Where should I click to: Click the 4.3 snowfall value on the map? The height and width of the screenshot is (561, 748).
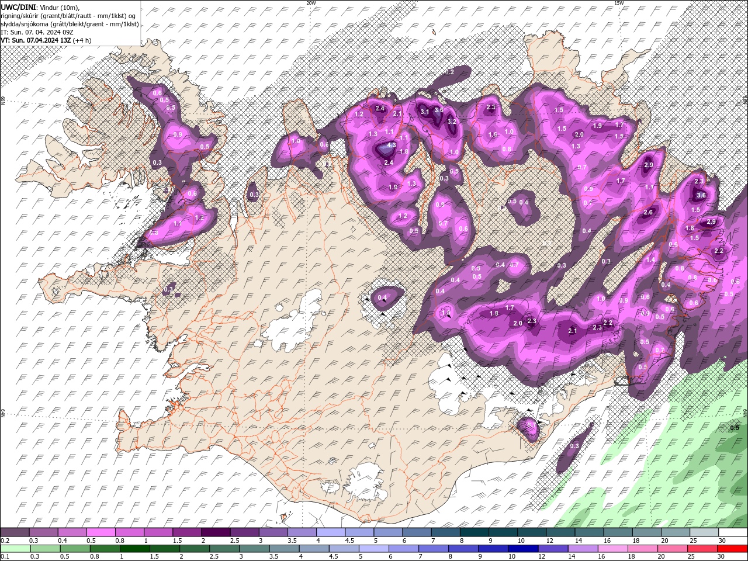(x=392, y=146)
